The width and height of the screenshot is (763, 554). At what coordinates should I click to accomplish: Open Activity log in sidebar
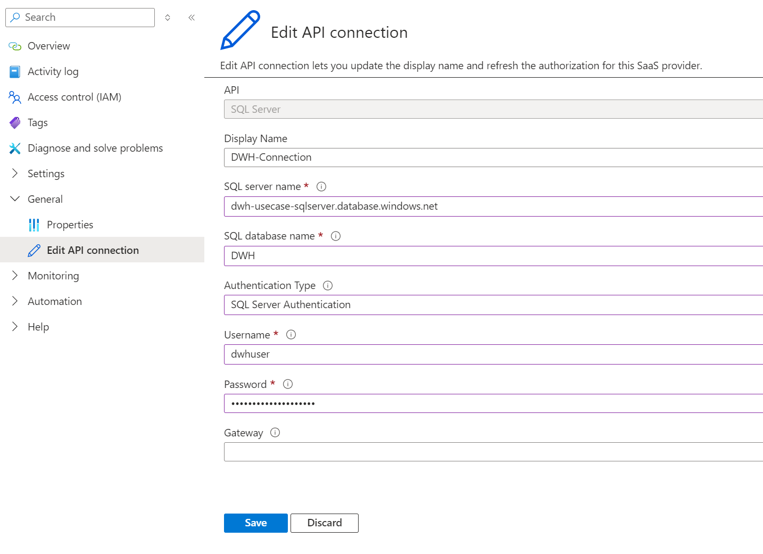tap(102, 72)
